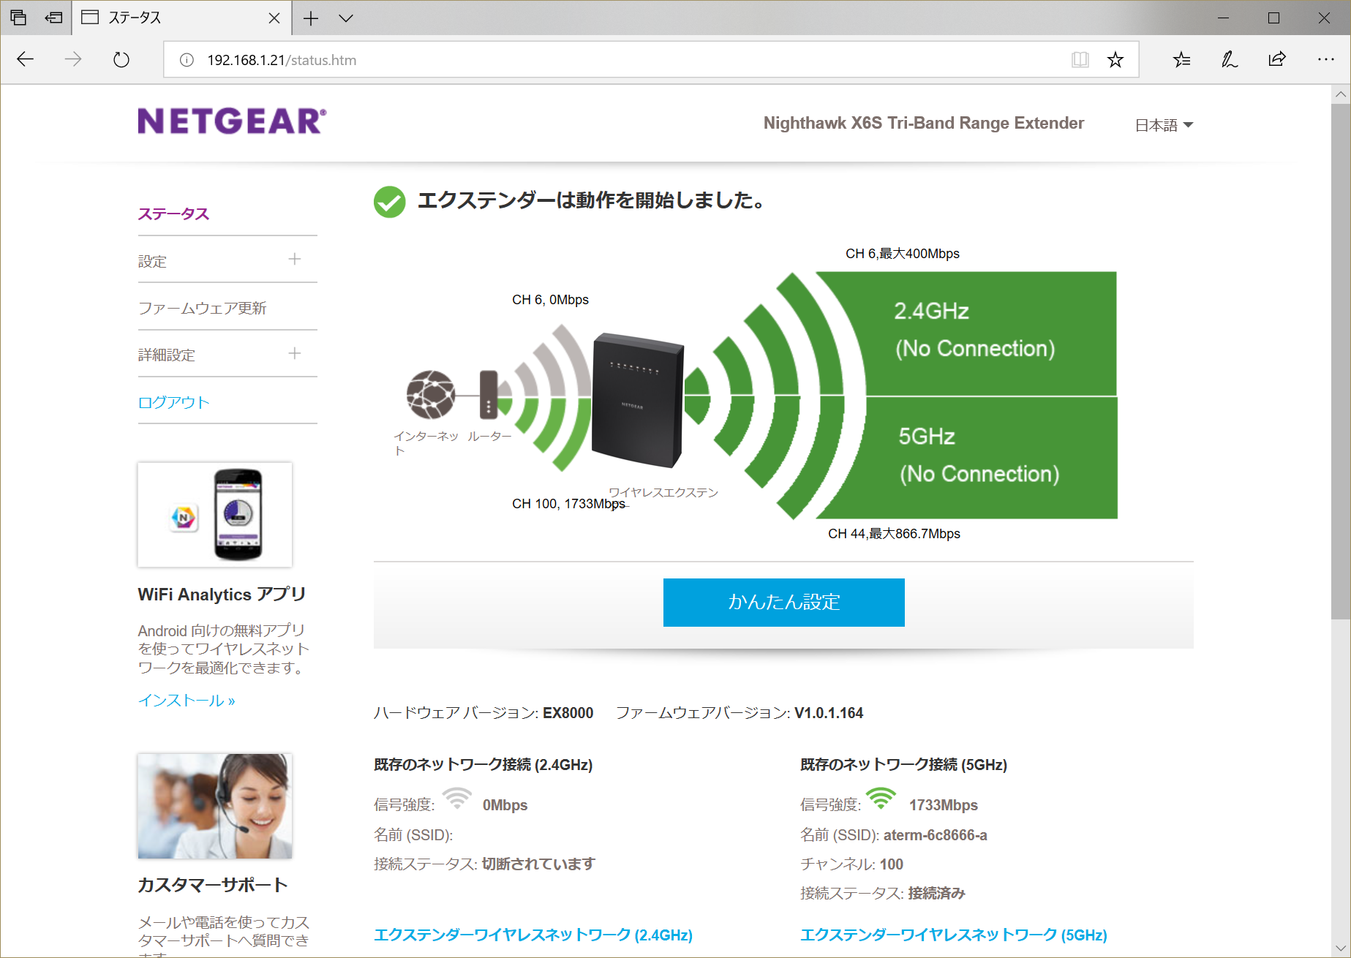Click the address bar URL field
Viewport: 1351px width, 958px height.
(622, 60)
